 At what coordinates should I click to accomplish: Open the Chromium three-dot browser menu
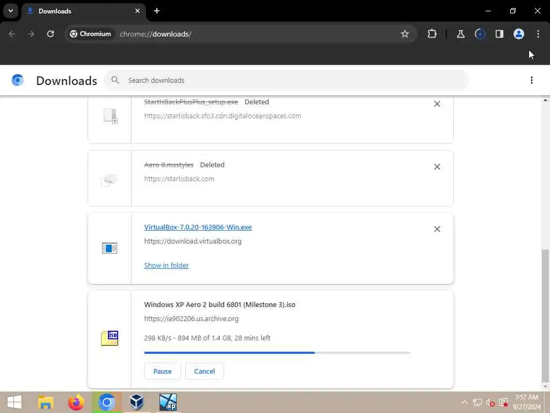click(x=538, y=34)
